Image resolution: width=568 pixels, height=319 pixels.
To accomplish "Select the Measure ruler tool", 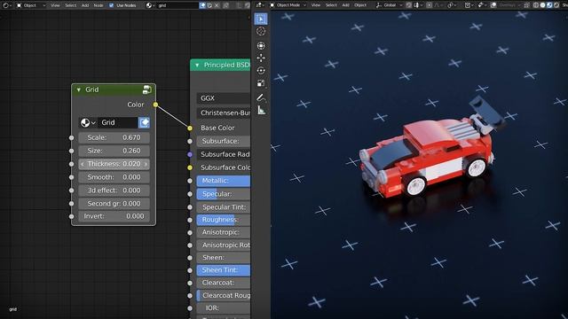I will [261, 110].
